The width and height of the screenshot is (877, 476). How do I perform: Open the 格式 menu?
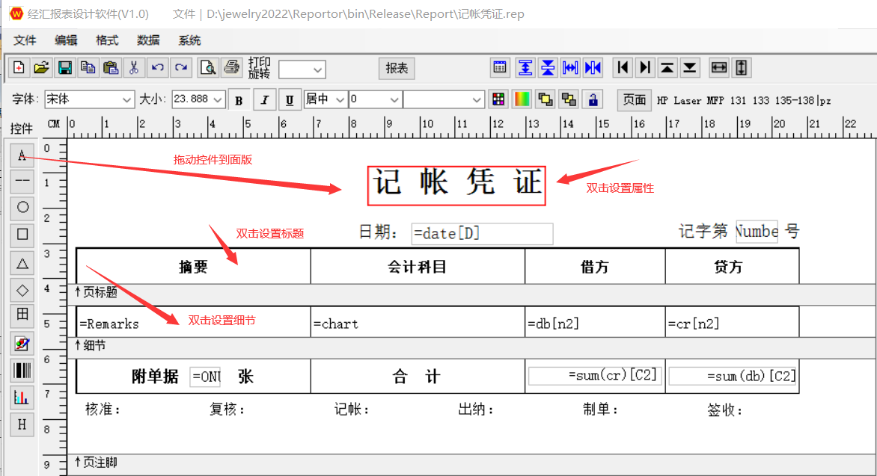point(107,40)
